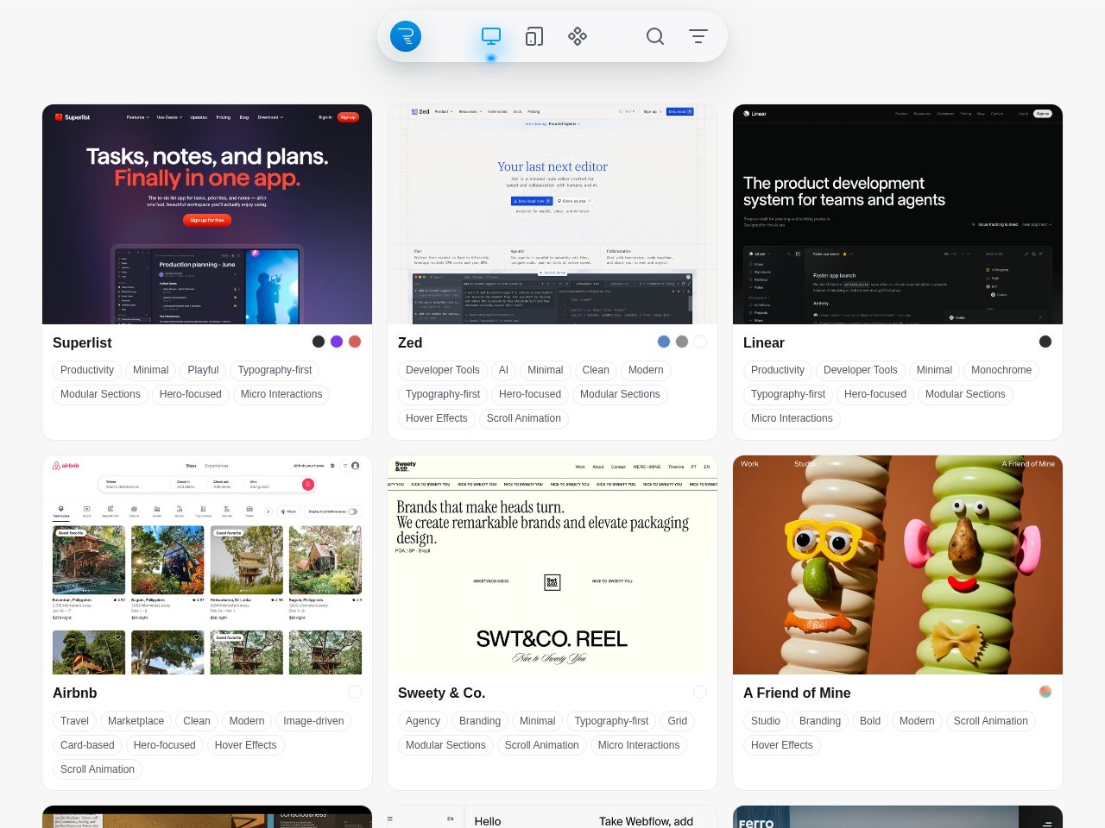Click the blue logo icon in the top toolbar
Image resolution: width=1105 pixels, height=828 pixels.
[x=406, y=36]
